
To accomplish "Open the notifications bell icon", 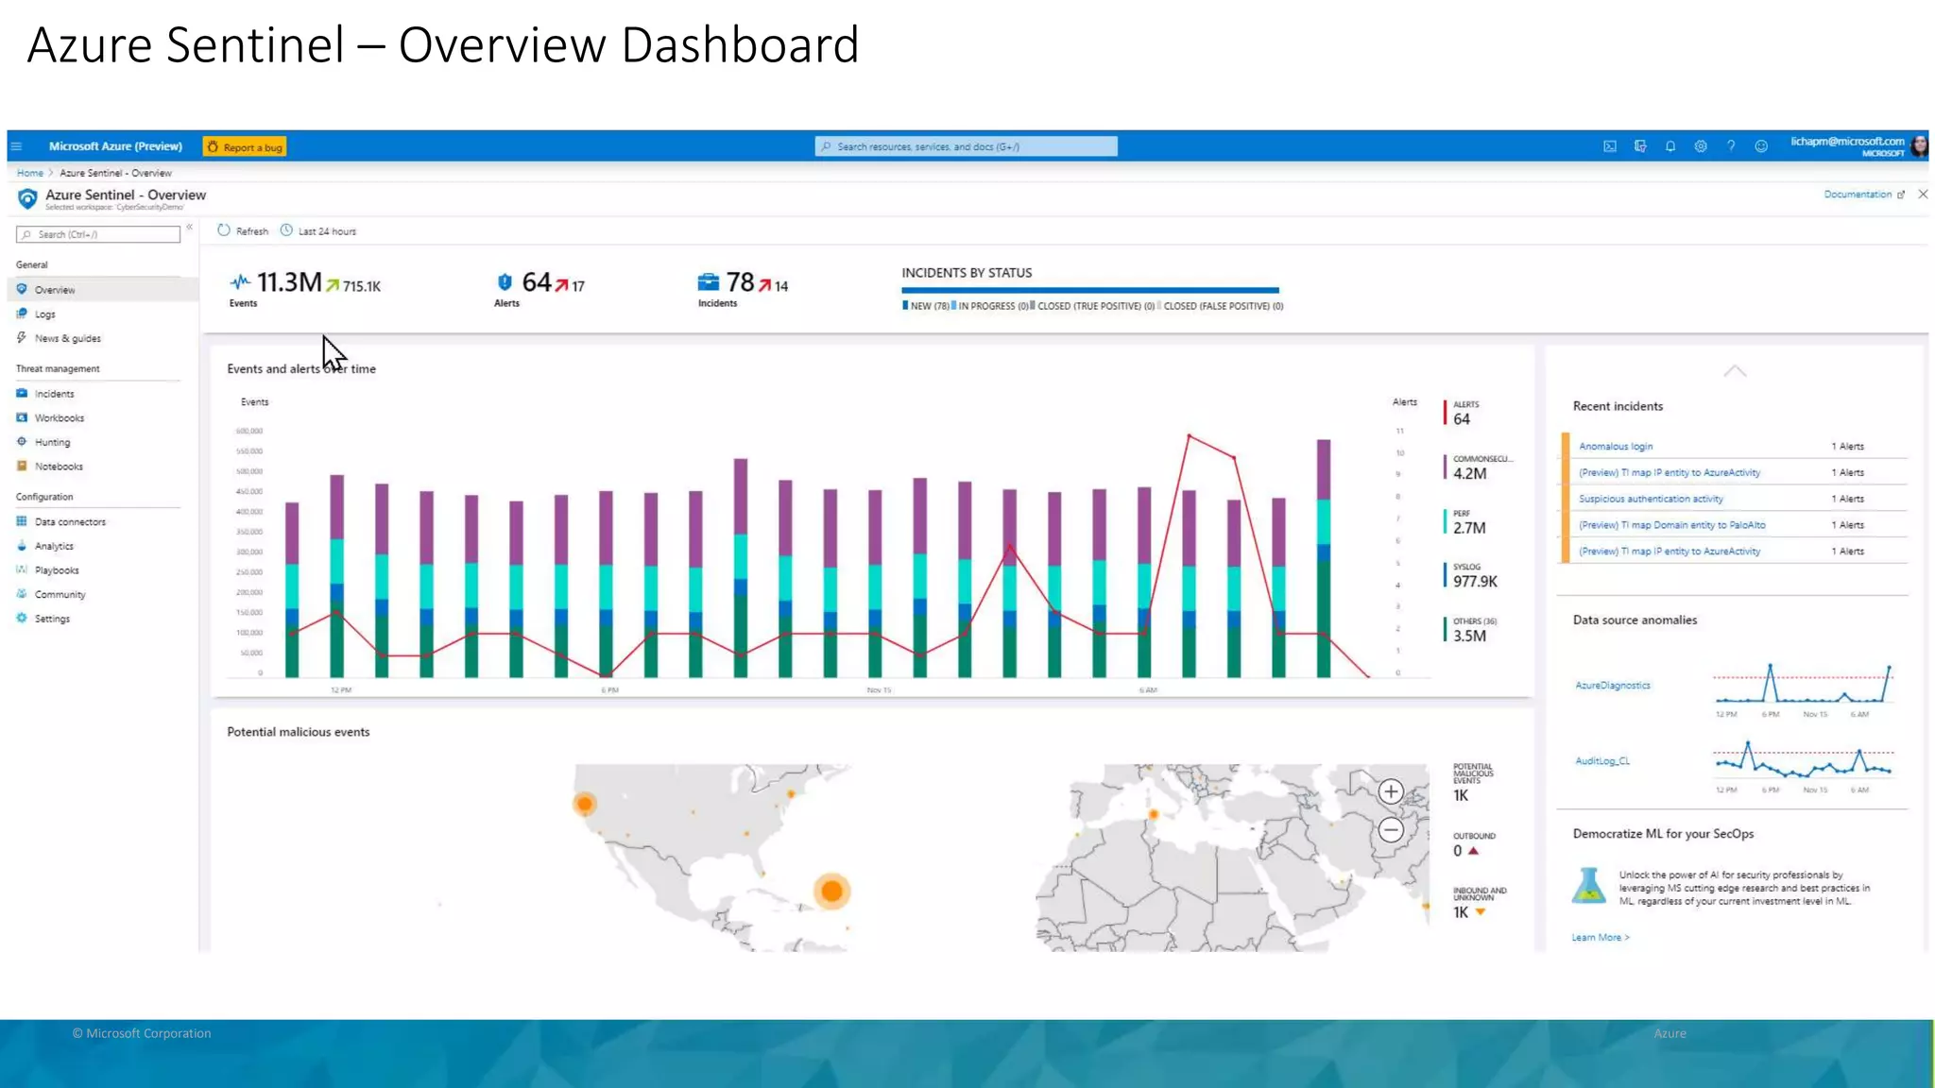I will pyautogui.click(x=1670, y=146).
